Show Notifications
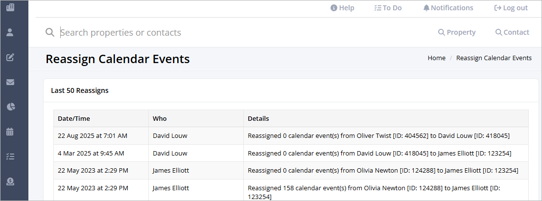 pyautogui.click(x=448, y=8)
